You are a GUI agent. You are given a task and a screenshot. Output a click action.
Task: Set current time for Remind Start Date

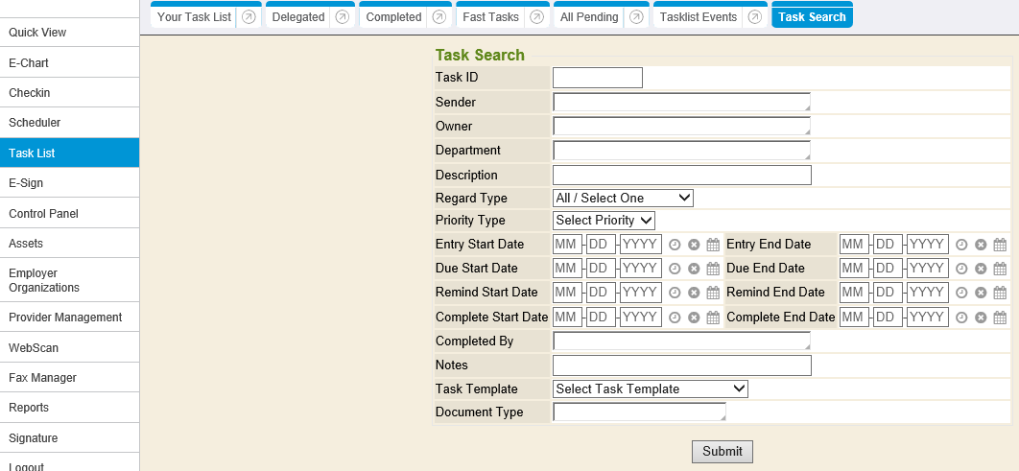point(675,293)
